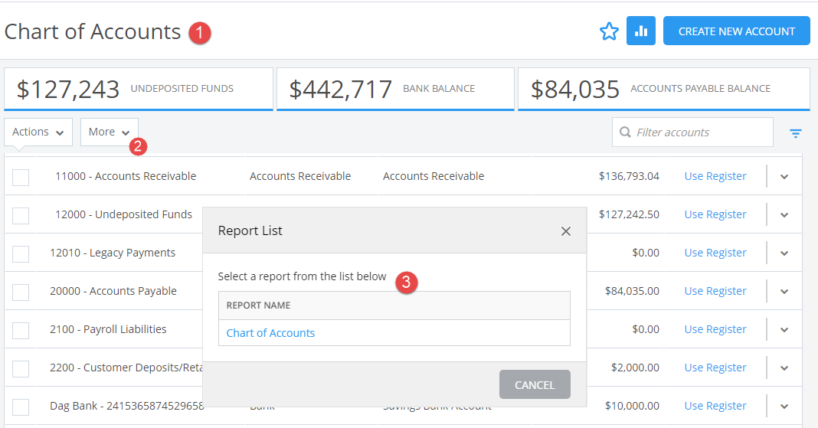The height and width of the screenshot is (428, 818).
Task: Check the Dag Bank row checkbox
Action: tap(21, 407)
